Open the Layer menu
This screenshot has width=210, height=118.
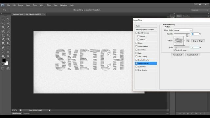pyautogui.click(x=28, y=5)
